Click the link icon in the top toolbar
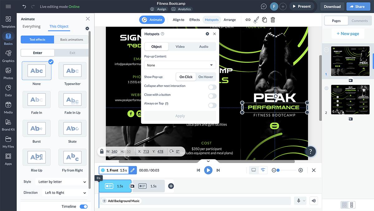This screenshot has width=374, height=211. [248, 20]
